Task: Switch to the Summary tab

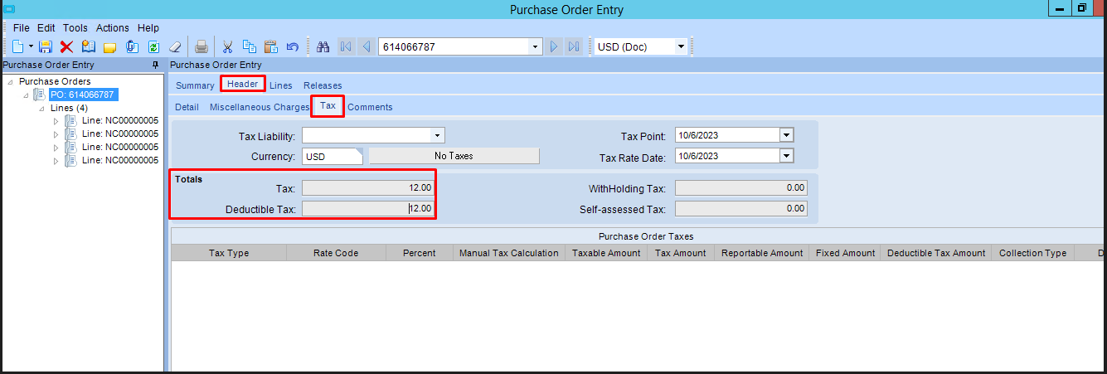Action: coord(195,85)
